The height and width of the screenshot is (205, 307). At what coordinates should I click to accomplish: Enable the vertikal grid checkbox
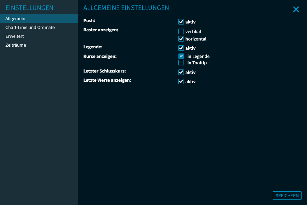(x=181, y=31)
